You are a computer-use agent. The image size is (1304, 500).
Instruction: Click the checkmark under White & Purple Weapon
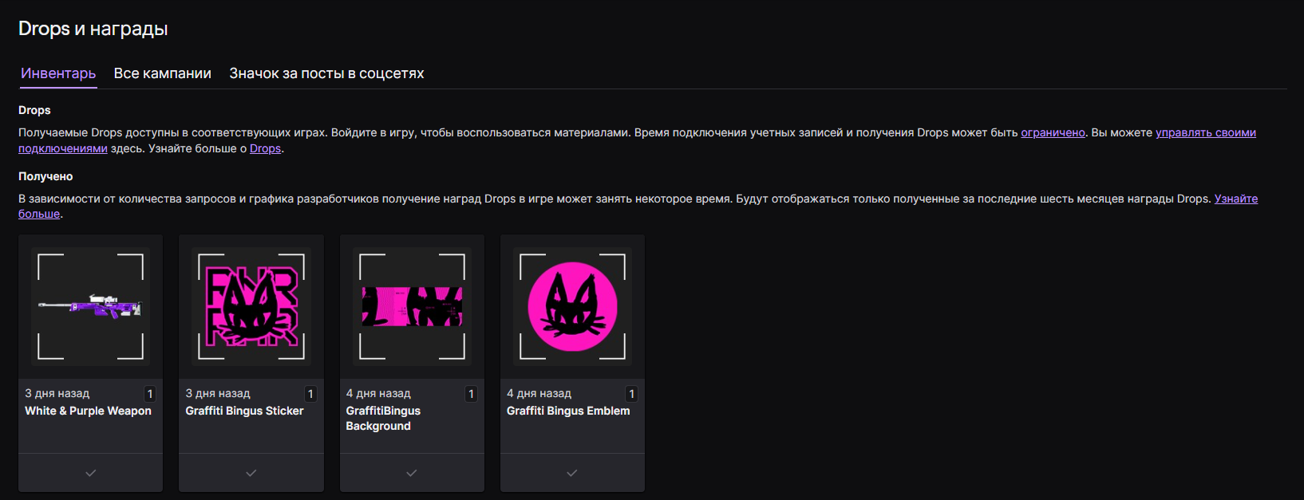click(91, 473)
